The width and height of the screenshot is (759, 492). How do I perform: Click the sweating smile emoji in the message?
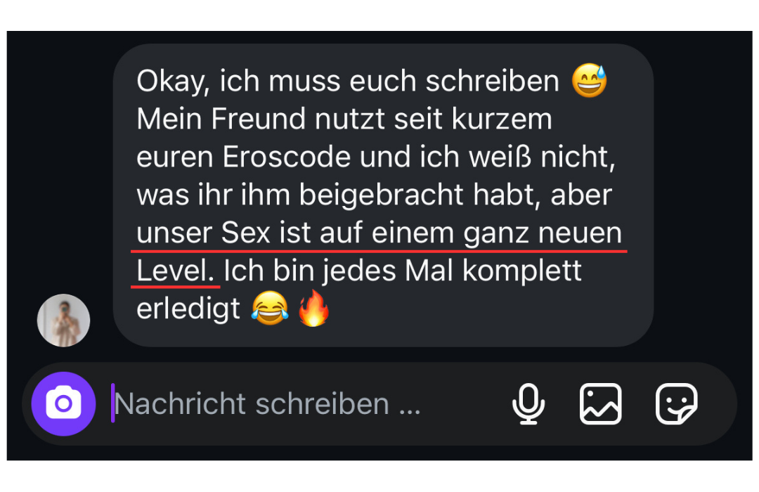[589, 80]
